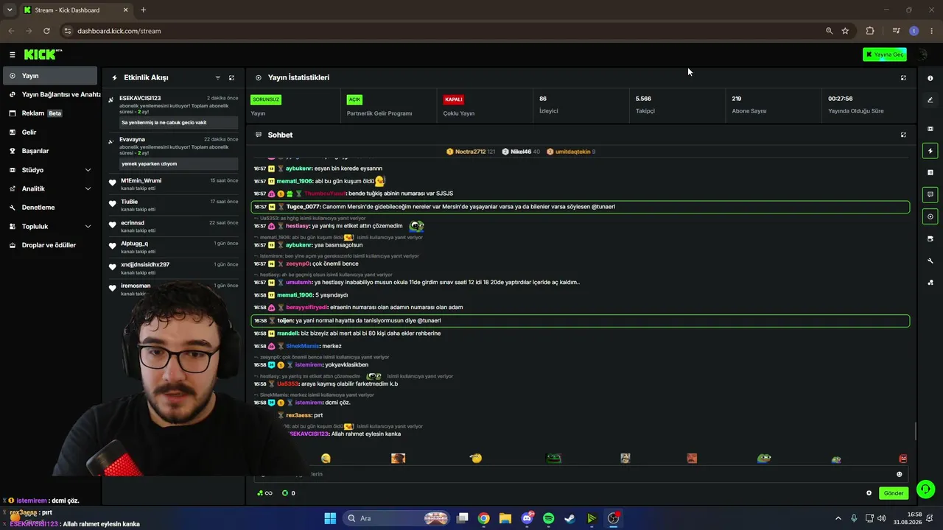
Task: Open the browser extensions puzzle icon
Action: (x=870, y=31)
